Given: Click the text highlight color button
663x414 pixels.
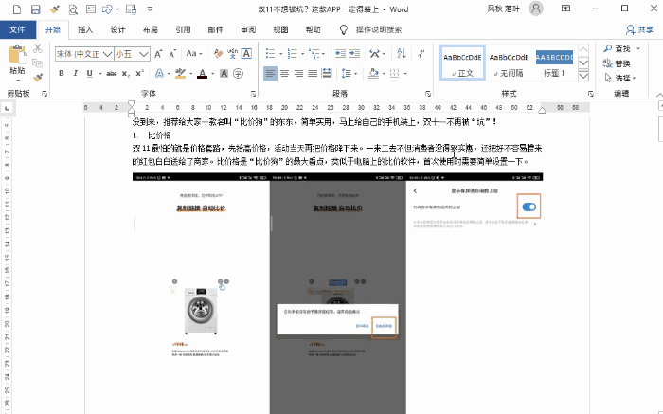Looking at the screenshot, I should click(180, 73).
